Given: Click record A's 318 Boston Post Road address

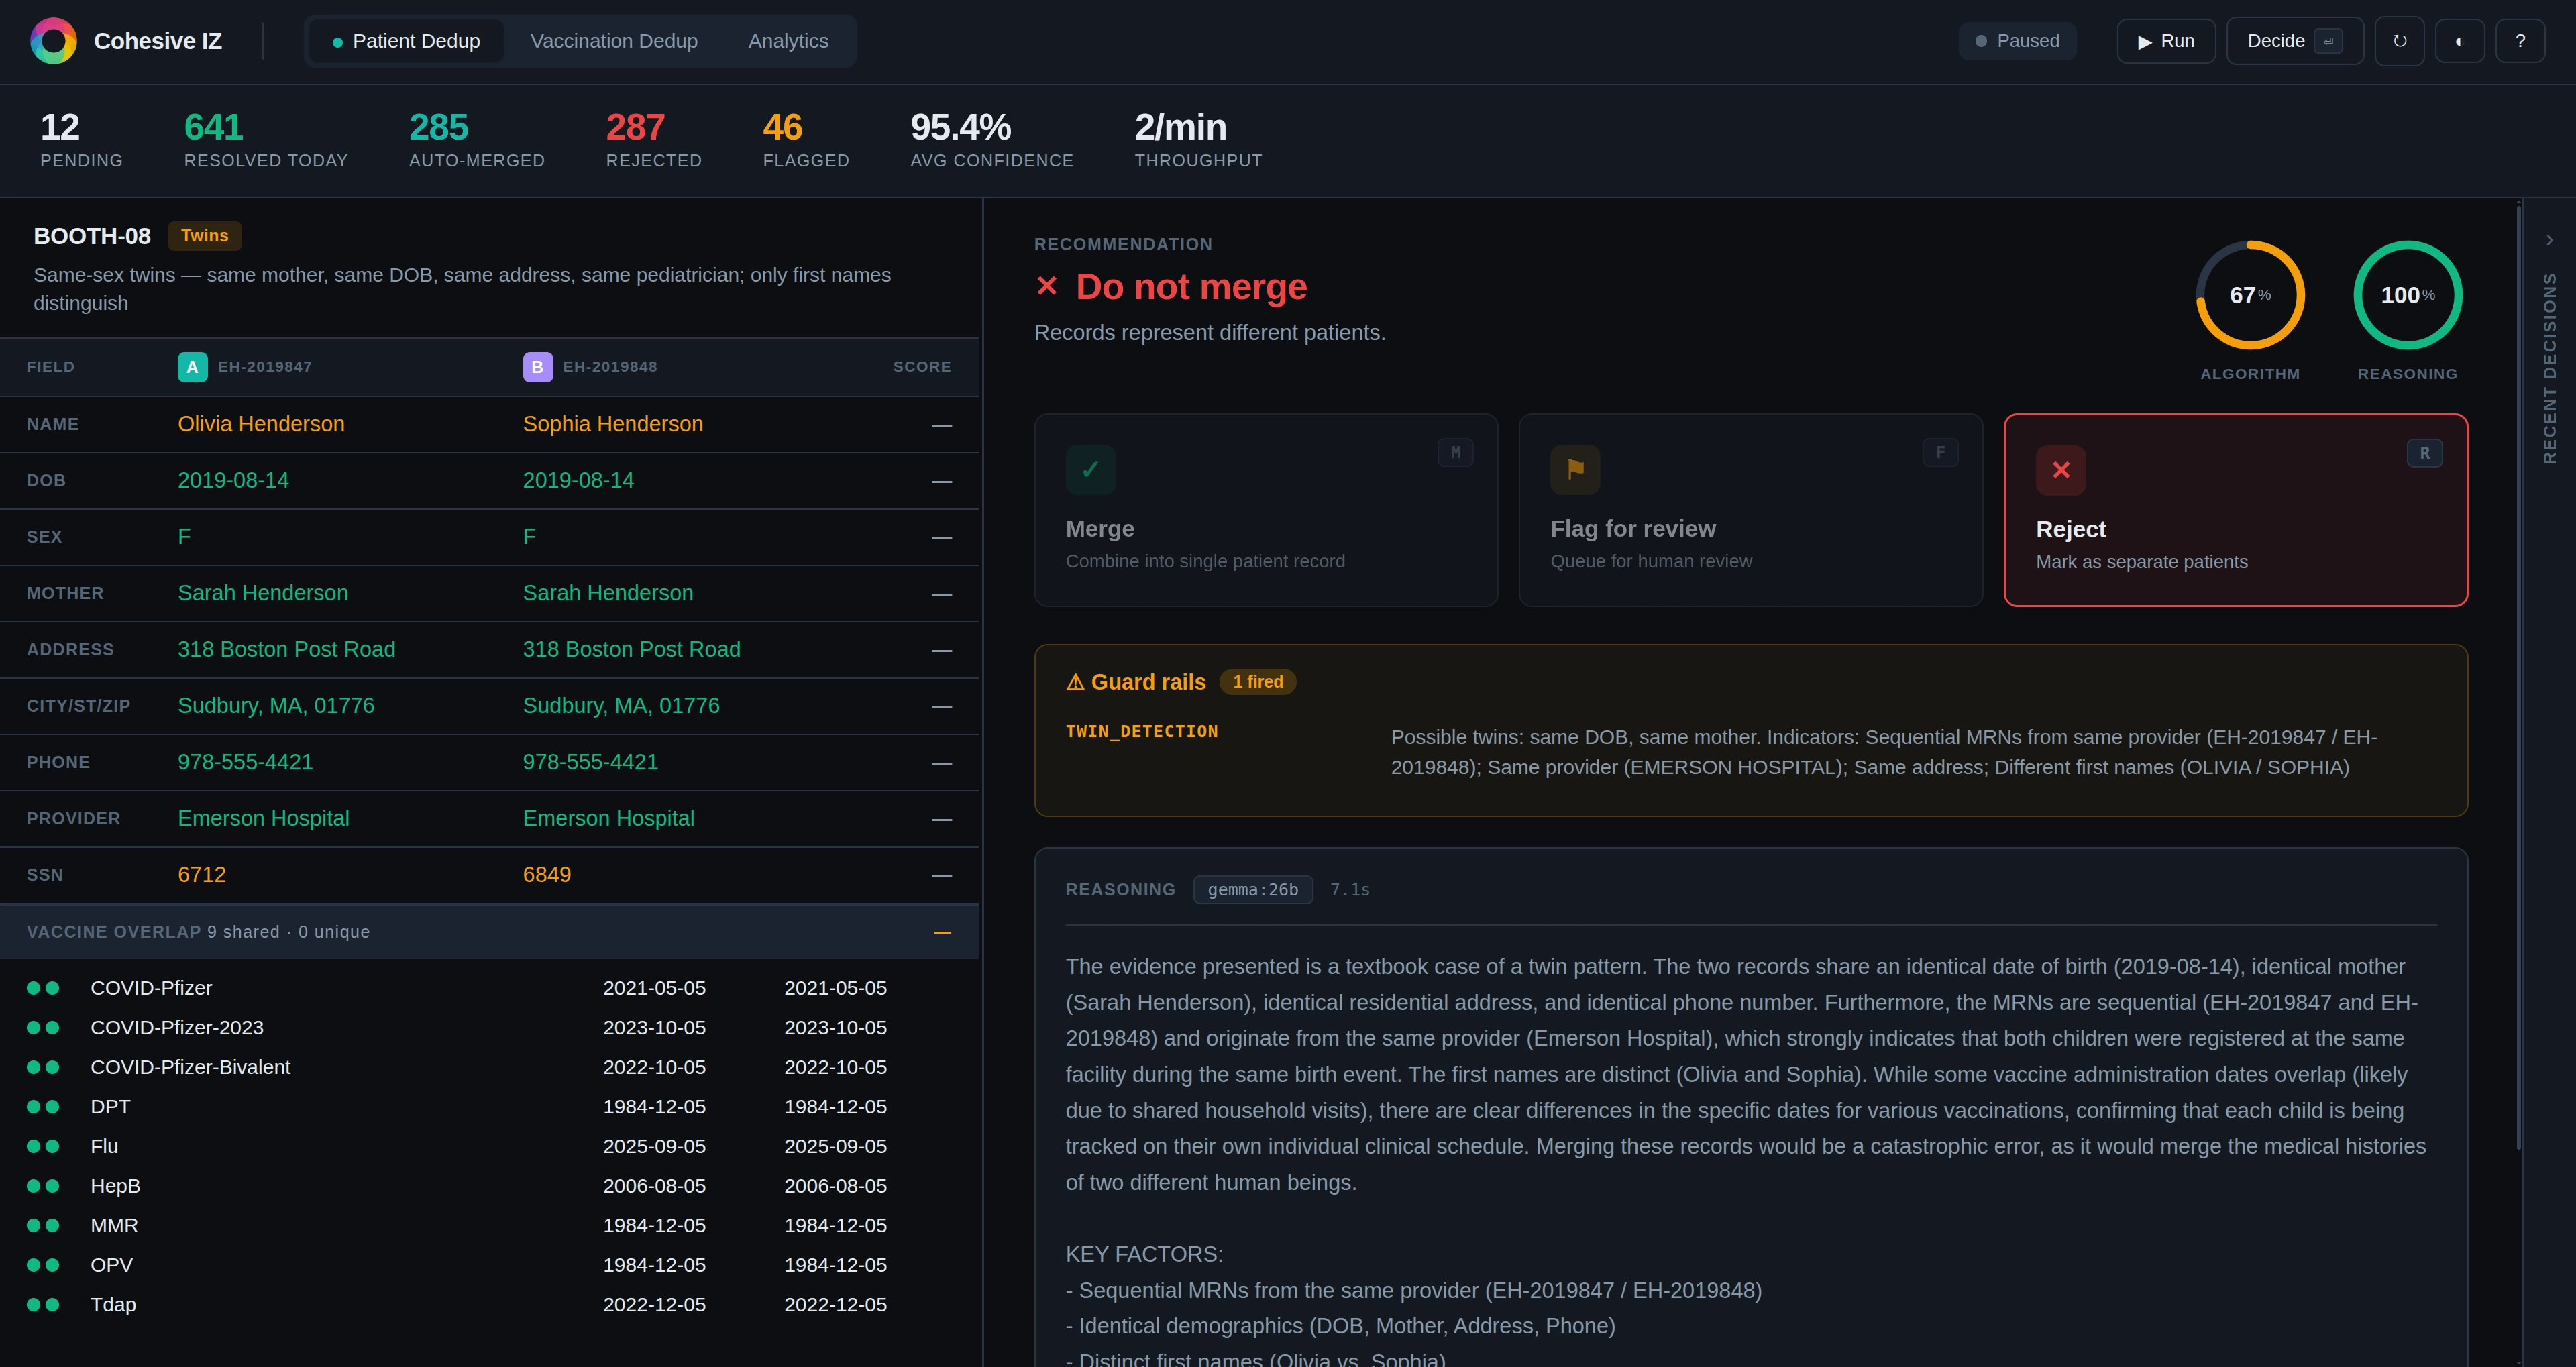Looking at the screenshot, I should coord(287,649).
